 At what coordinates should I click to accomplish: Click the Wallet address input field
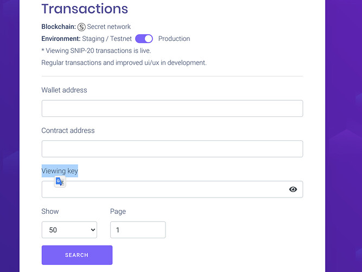(172, 108)
